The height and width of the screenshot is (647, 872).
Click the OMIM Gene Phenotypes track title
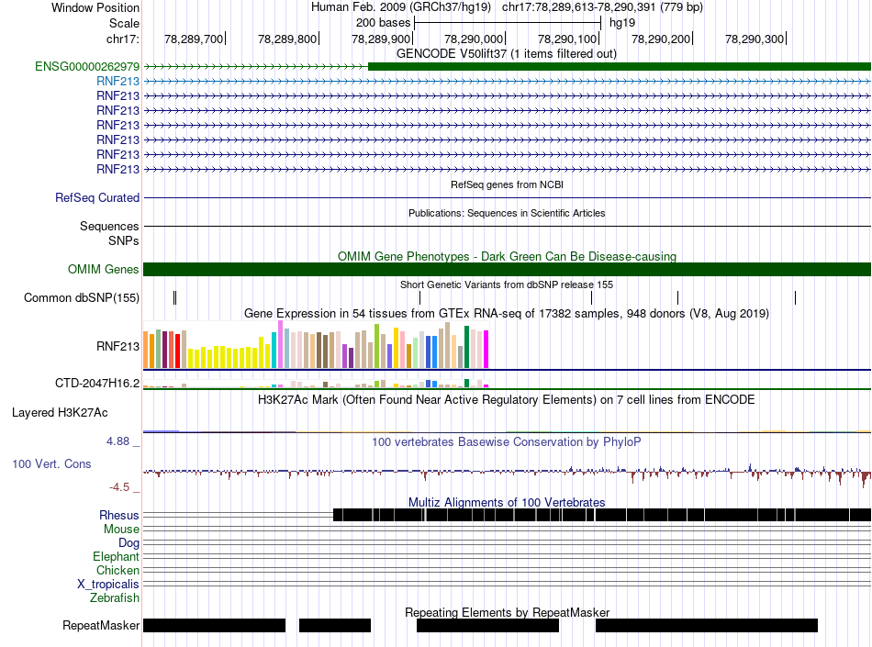click(x=508, y=256)
